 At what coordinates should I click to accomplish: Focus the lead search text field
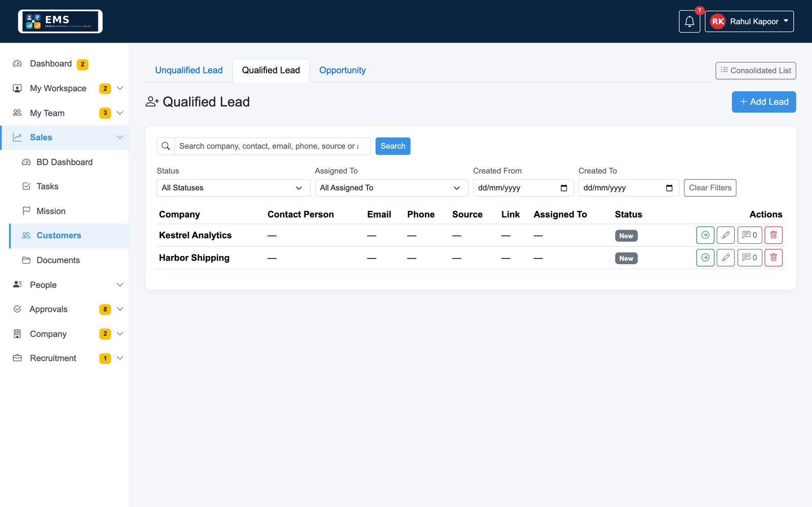[273, 146]
